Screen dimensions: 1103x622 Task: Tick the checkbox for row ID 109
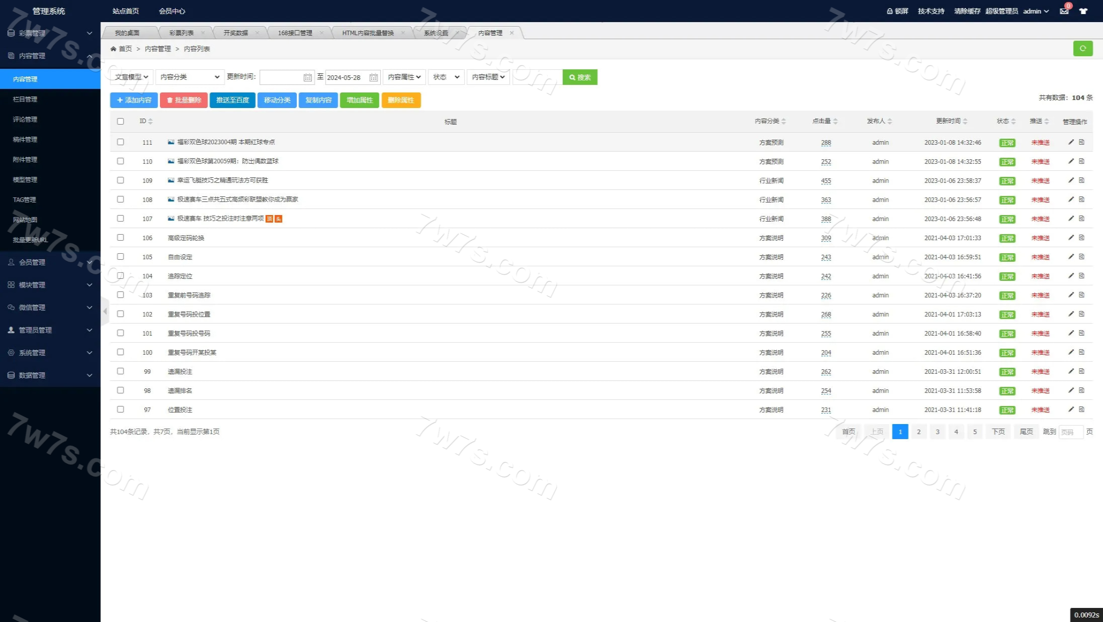coord(120,180)
